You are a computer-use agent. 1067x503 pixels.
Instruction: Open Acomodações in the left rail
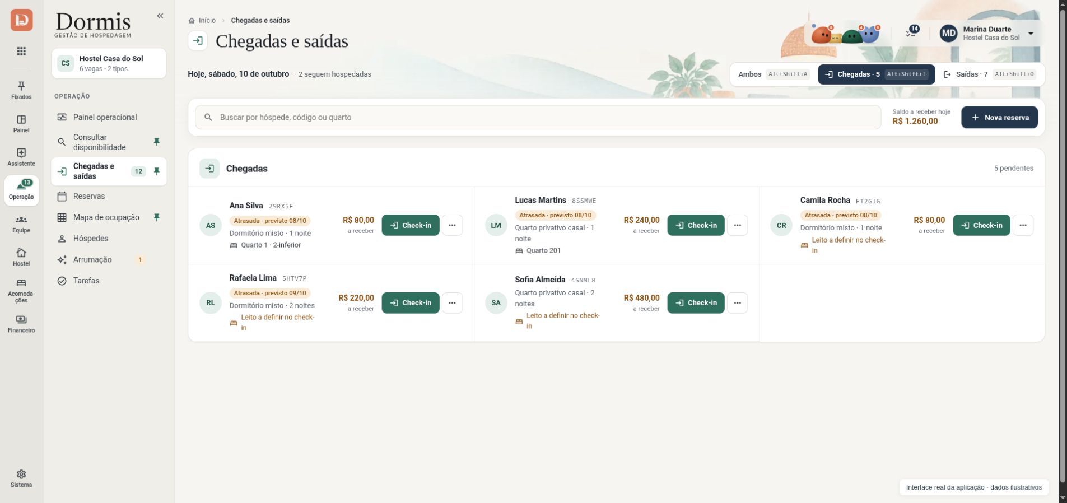[x=21, y=291]
